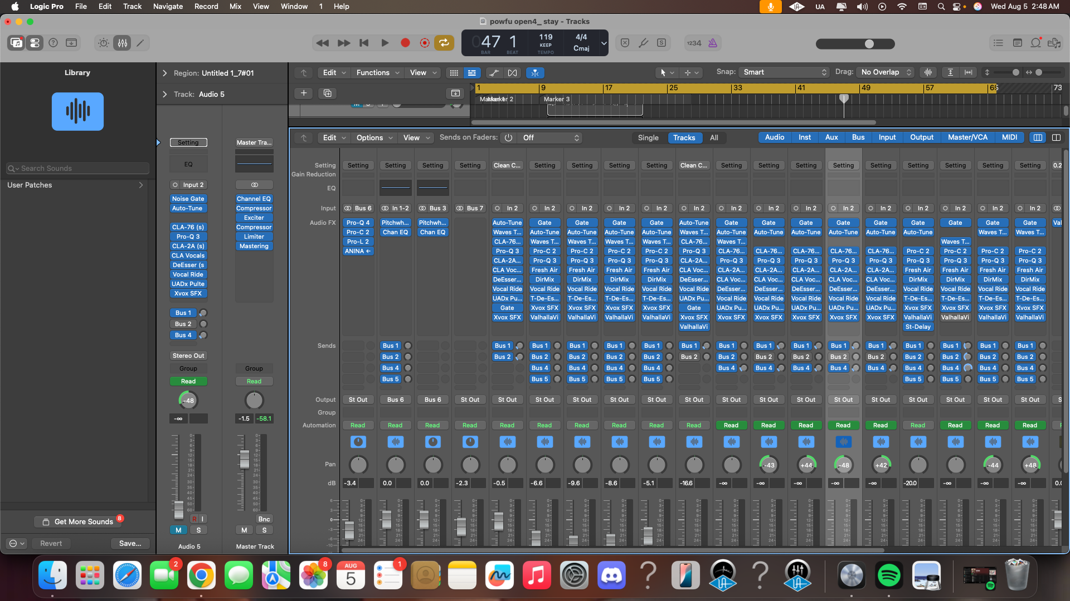Click the Rewind transport button

point(322,43)
